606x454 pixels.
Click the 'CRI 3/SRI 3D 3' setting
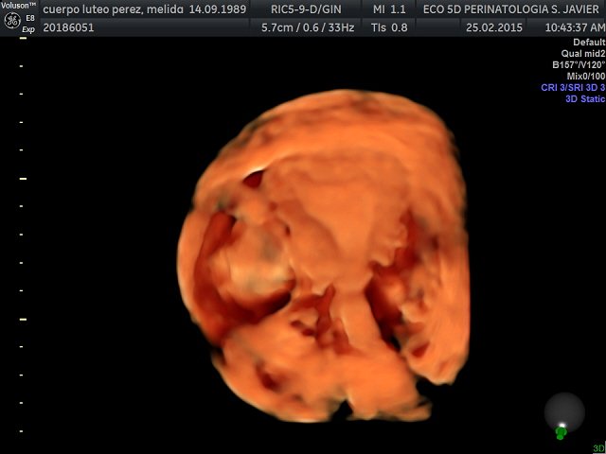point(573,88)
